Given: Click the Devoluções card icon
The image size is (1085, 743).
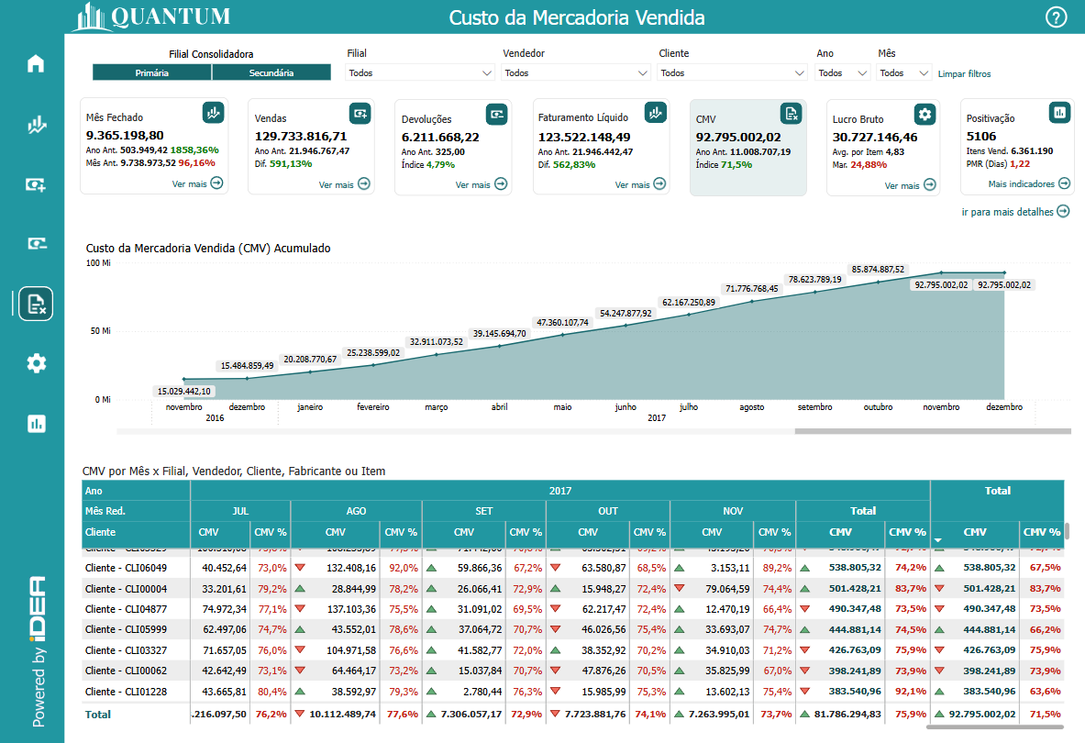Looking at the screenshot, I should pyautogui.click(x=496, y=114).
